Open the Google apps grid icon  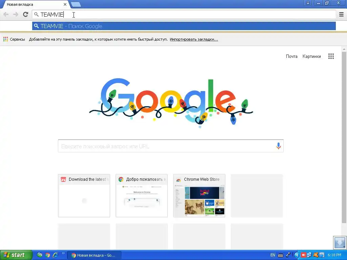pyautogui.click(x=331, y=56)
